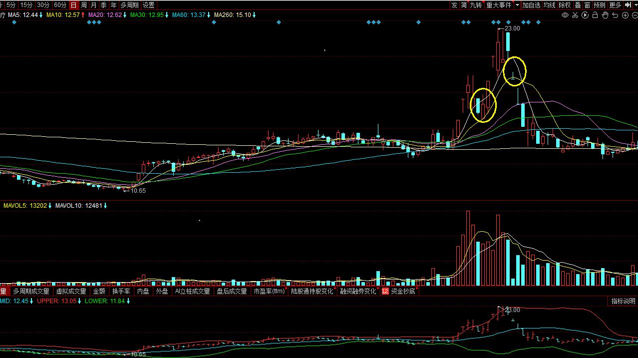The height and width of the screenshot is (358, 638).
Task: Select the scissors cut tool icon
Action: tap(575, 15)
